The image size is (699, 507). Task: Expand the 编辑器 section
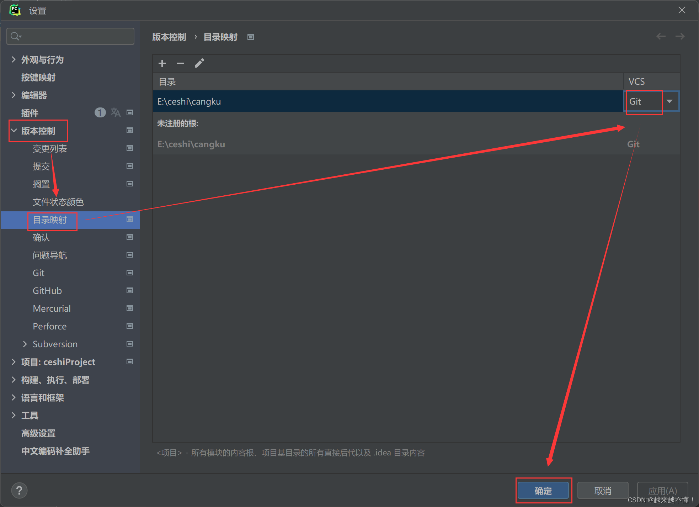[x=14, y=95]
